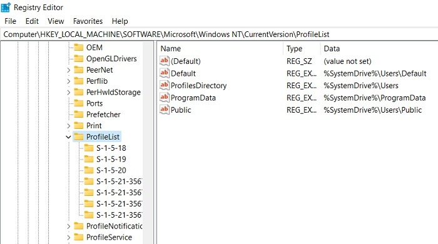Click the (Default) string value icon

tap(164, 61)
